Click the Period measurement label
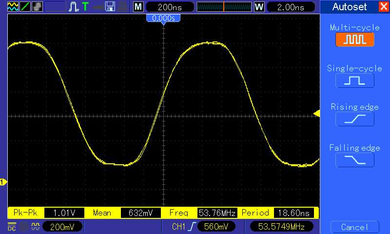 pyautogui.click(x=255, y=213)
